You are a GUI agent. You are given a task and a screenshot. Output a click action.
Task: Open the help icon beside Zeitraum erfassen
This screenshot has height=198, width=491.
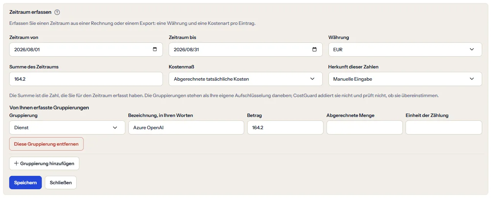57,12
